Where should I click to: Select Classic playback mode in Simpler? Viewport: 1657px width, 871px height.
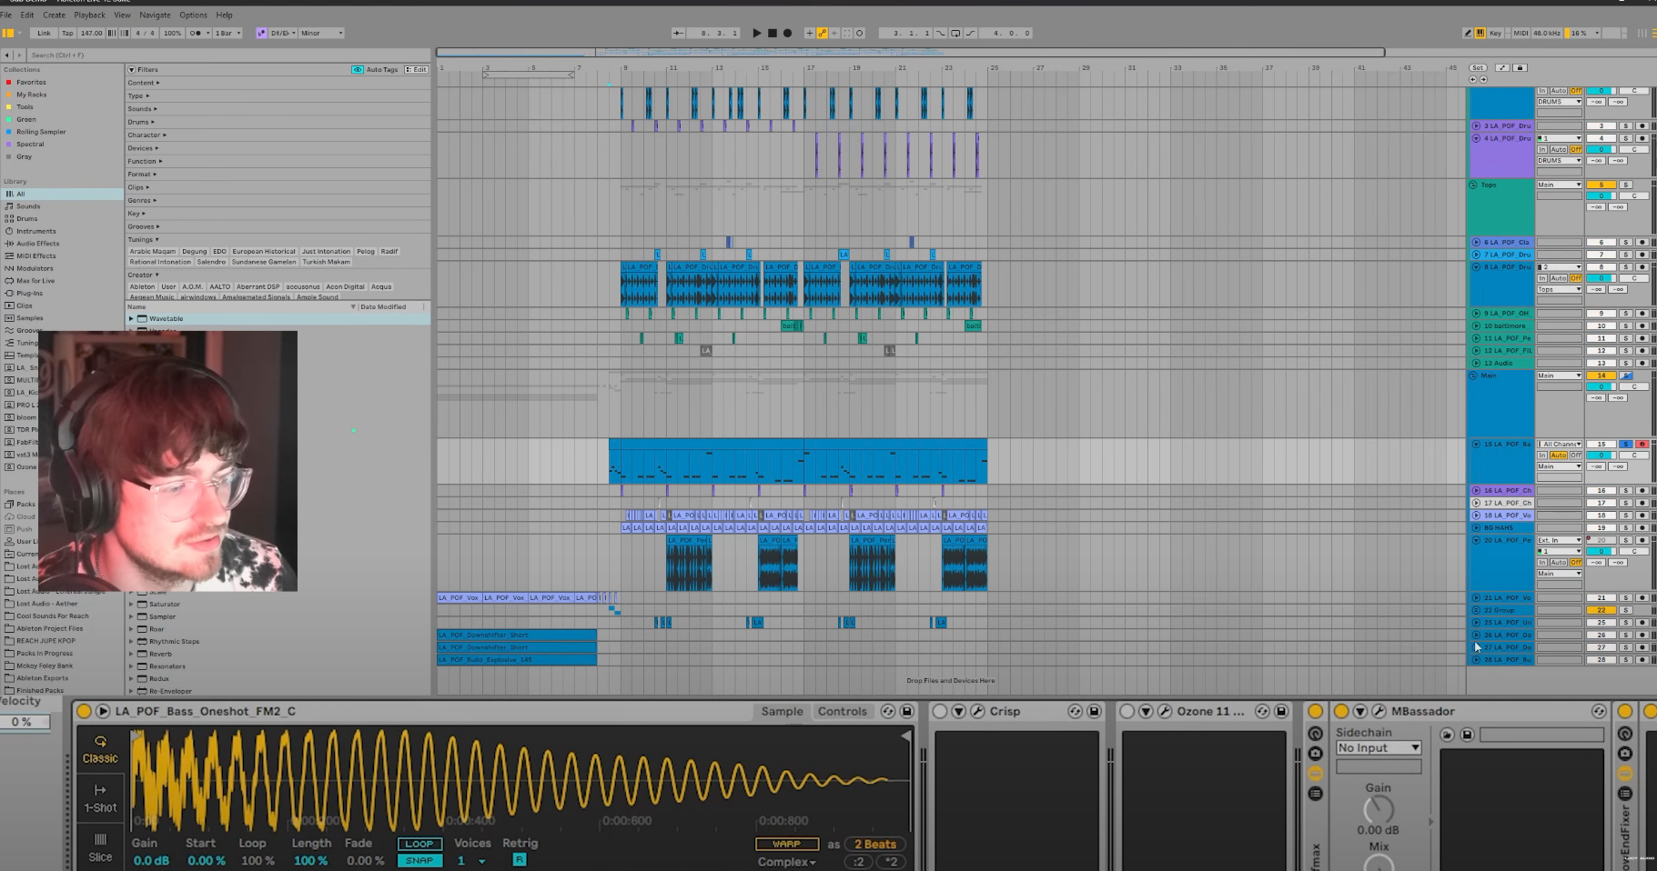point(100,749)
